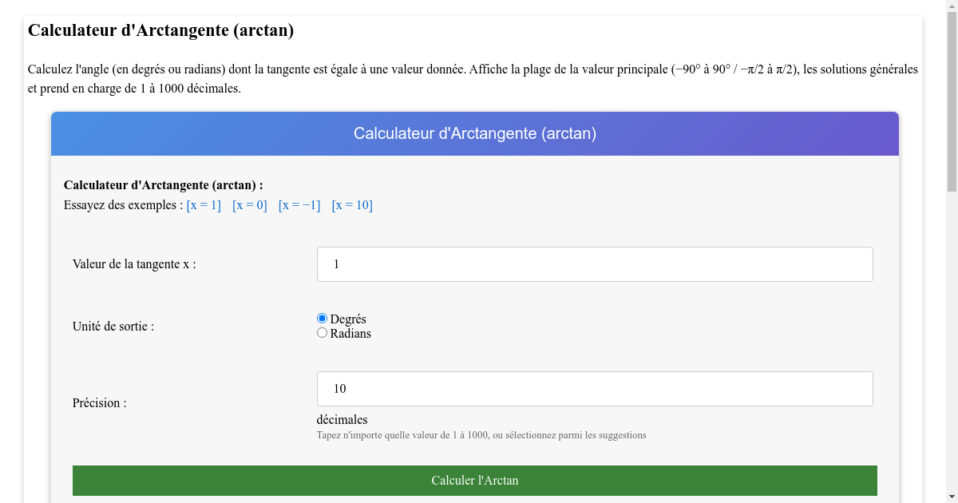Switch output unit to Radians
This screenshot has height=503, width=958.
(323, 333)
